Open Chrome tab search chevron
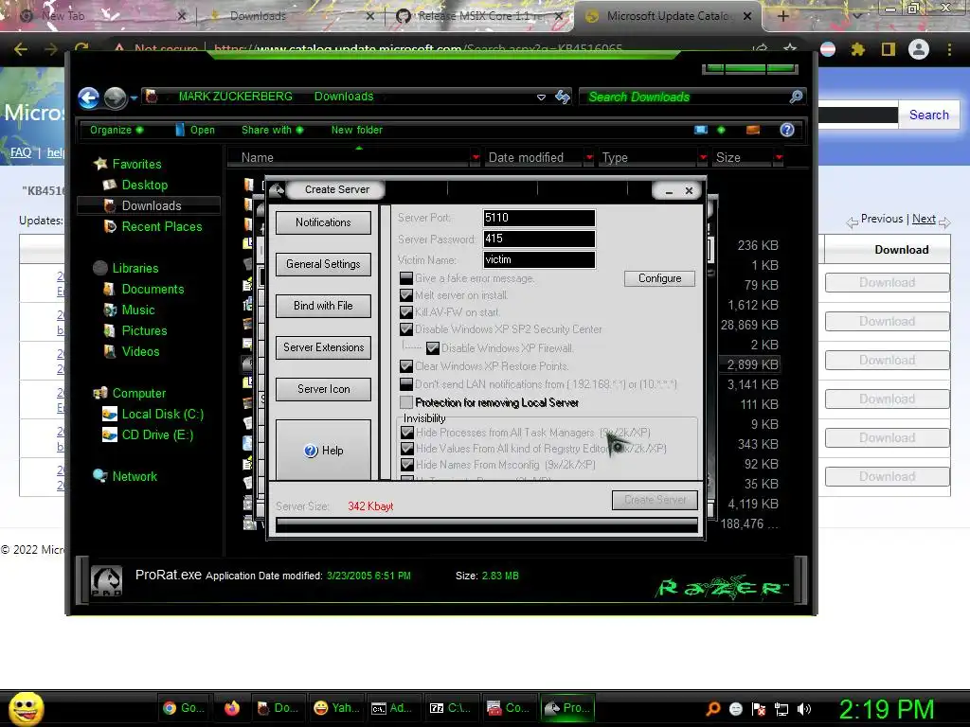Screen dimensions: 970x727 (857, 16)
